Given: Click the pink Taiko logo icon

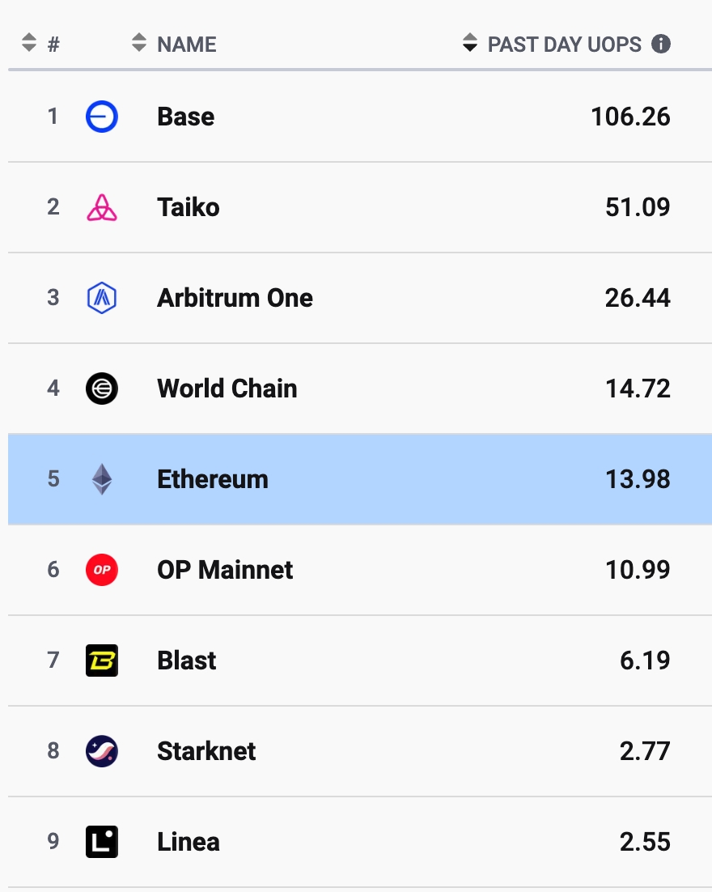Looking at the screenshot, I should click(102, 207).
